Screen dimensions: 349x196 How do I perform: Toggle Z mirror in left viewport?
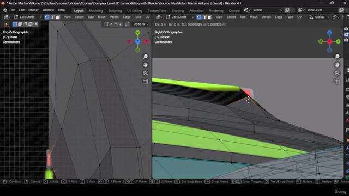point(120,24)
